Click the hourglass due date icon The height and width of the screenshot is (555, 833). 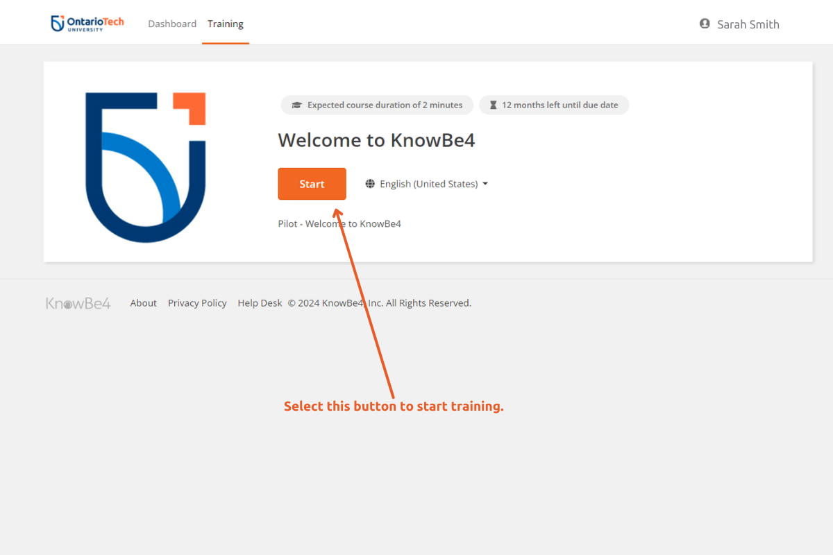(493, 105)
